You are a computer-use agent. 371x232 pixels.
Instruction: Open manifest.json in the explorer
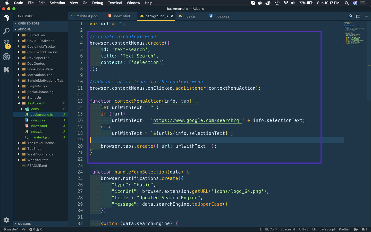40,137
